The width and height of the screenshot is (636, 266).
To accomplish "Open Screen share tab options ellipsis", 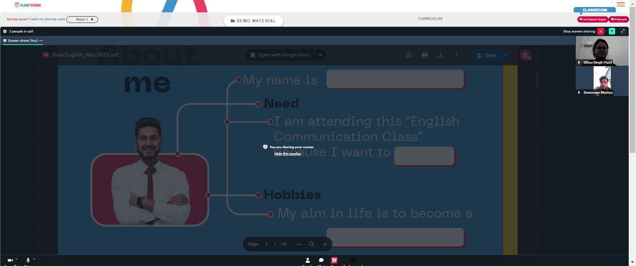I will [x=41, y=41].
